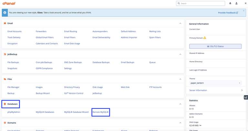Viewport: 248px width, 131px height.
Task: Click the Files section folder icon
Action: [5, 79]
